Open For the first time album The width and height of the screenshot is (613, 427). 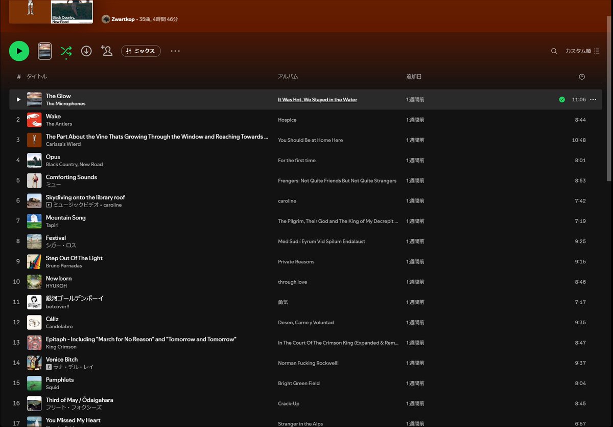[297, 161]
